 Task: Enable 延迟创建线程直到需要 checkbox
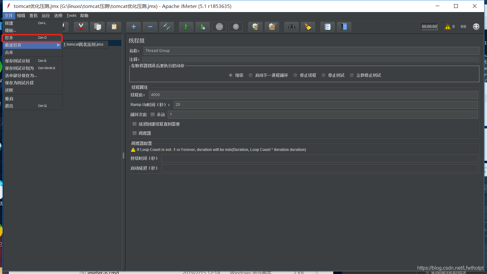pyautogui.click(x=134, y=124)
